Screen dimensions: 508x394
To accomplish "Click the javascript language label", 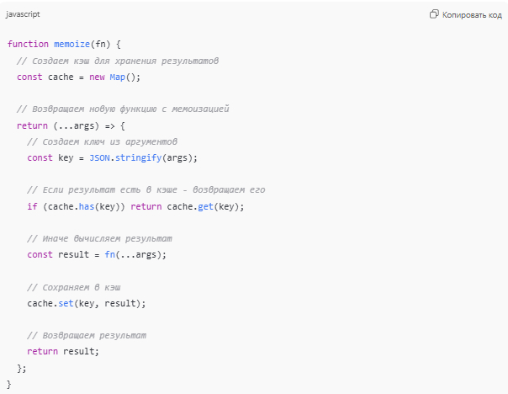I will click(22, 14).
